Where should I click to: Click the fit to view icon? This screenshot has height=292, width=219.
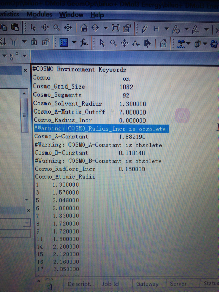[x=115, y=28]
